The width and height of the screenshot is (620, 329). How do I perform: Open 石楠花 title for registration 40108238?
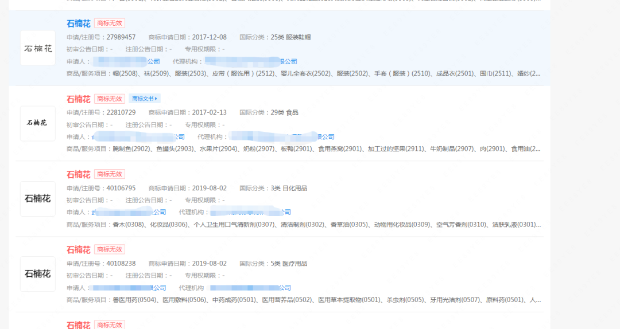pyautogui.click(x=79, y=250)
